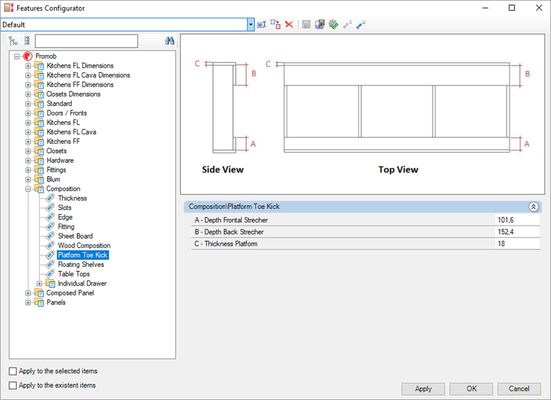Select the Floating Shelves tree item
The height and width of the screenshot is (400, 551).
click(81, 264)
